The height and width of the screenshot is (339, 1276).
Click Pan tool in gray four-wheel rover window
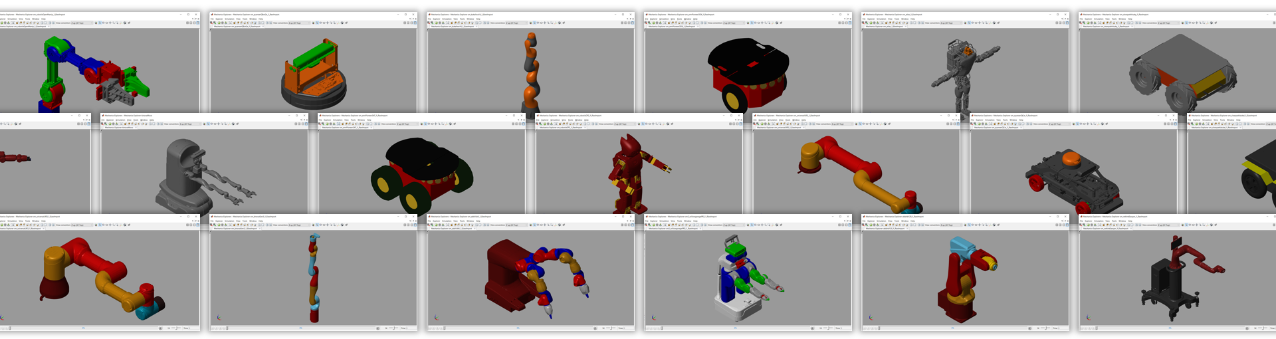pyautogui.click(x=1197, y=23)
